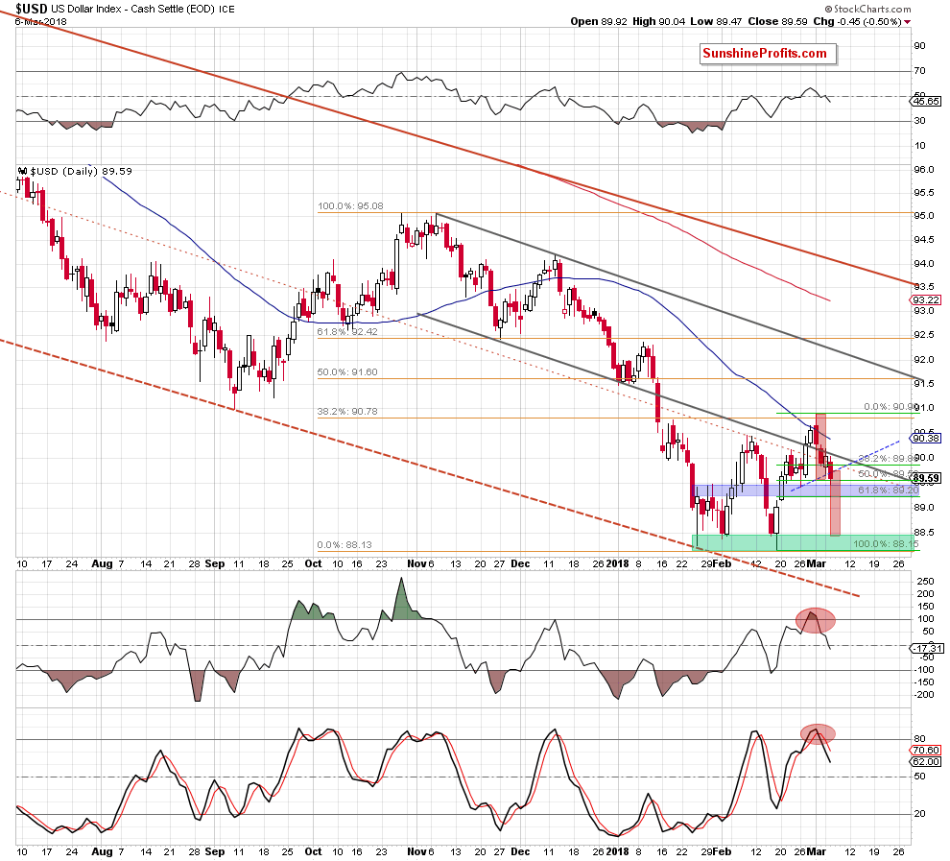Click the 'Nov' label on the price axis

tap(416, 564)
